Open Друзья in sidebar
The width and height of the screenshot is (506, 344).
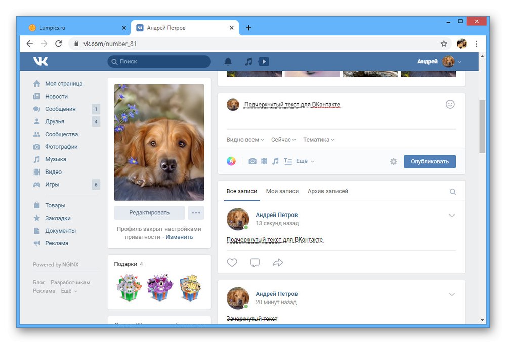[55, 121]
